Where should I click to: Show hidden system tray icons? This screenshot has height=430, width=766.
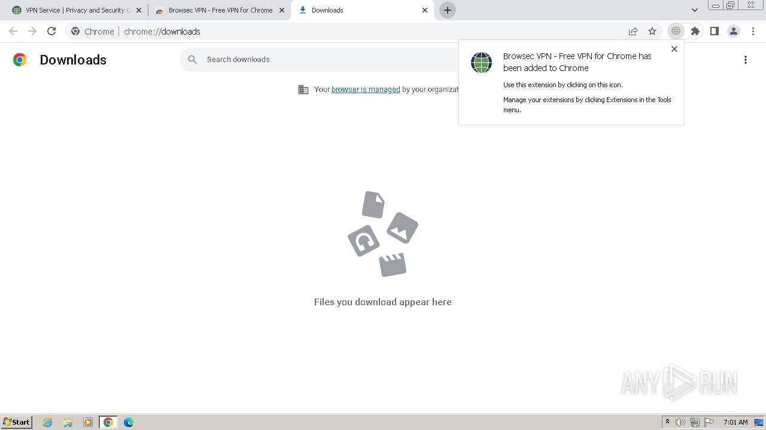pyautogui.click(x=667, y=422)
